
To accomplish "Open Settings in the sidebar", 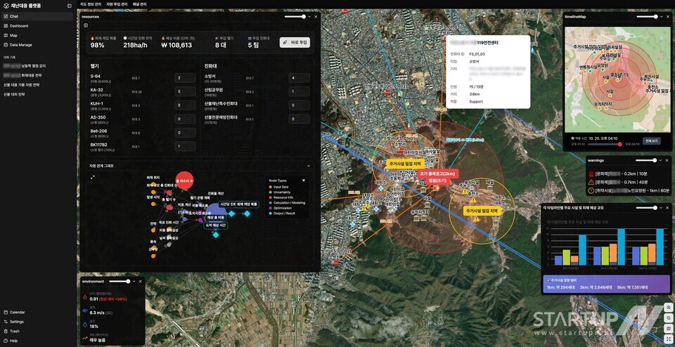I will point(16,322).
